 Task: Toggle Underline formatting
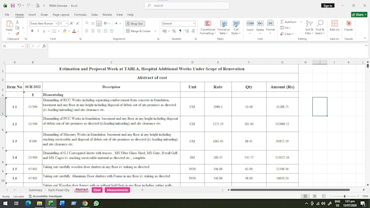click(x=44, y=31)
